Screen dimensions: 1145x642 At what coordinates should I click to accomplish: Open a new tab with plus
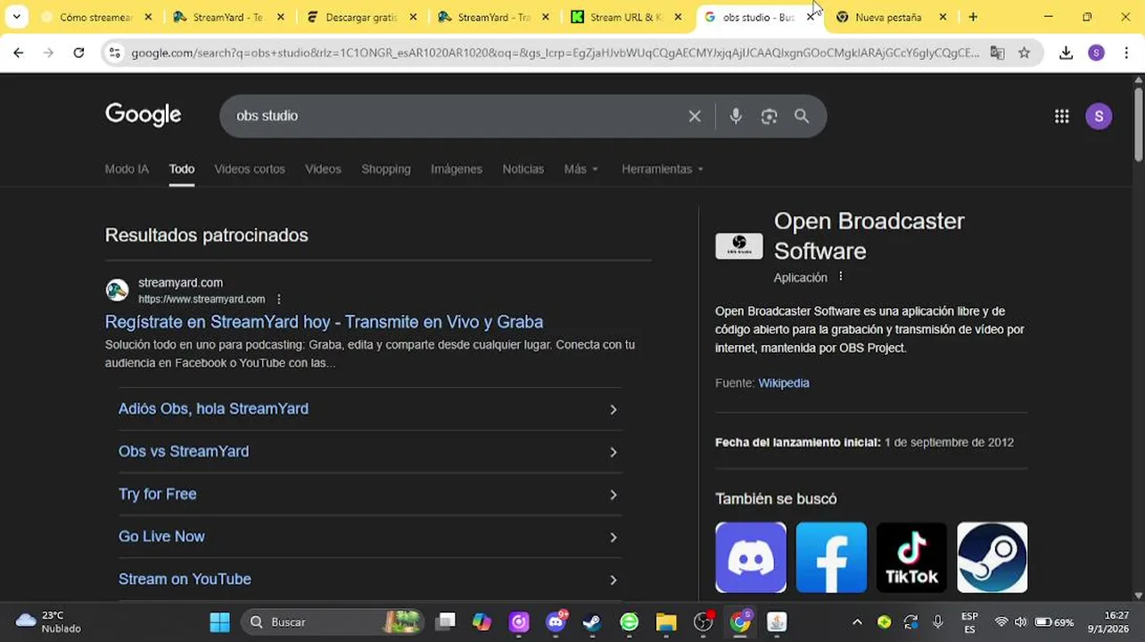(973, 17)
